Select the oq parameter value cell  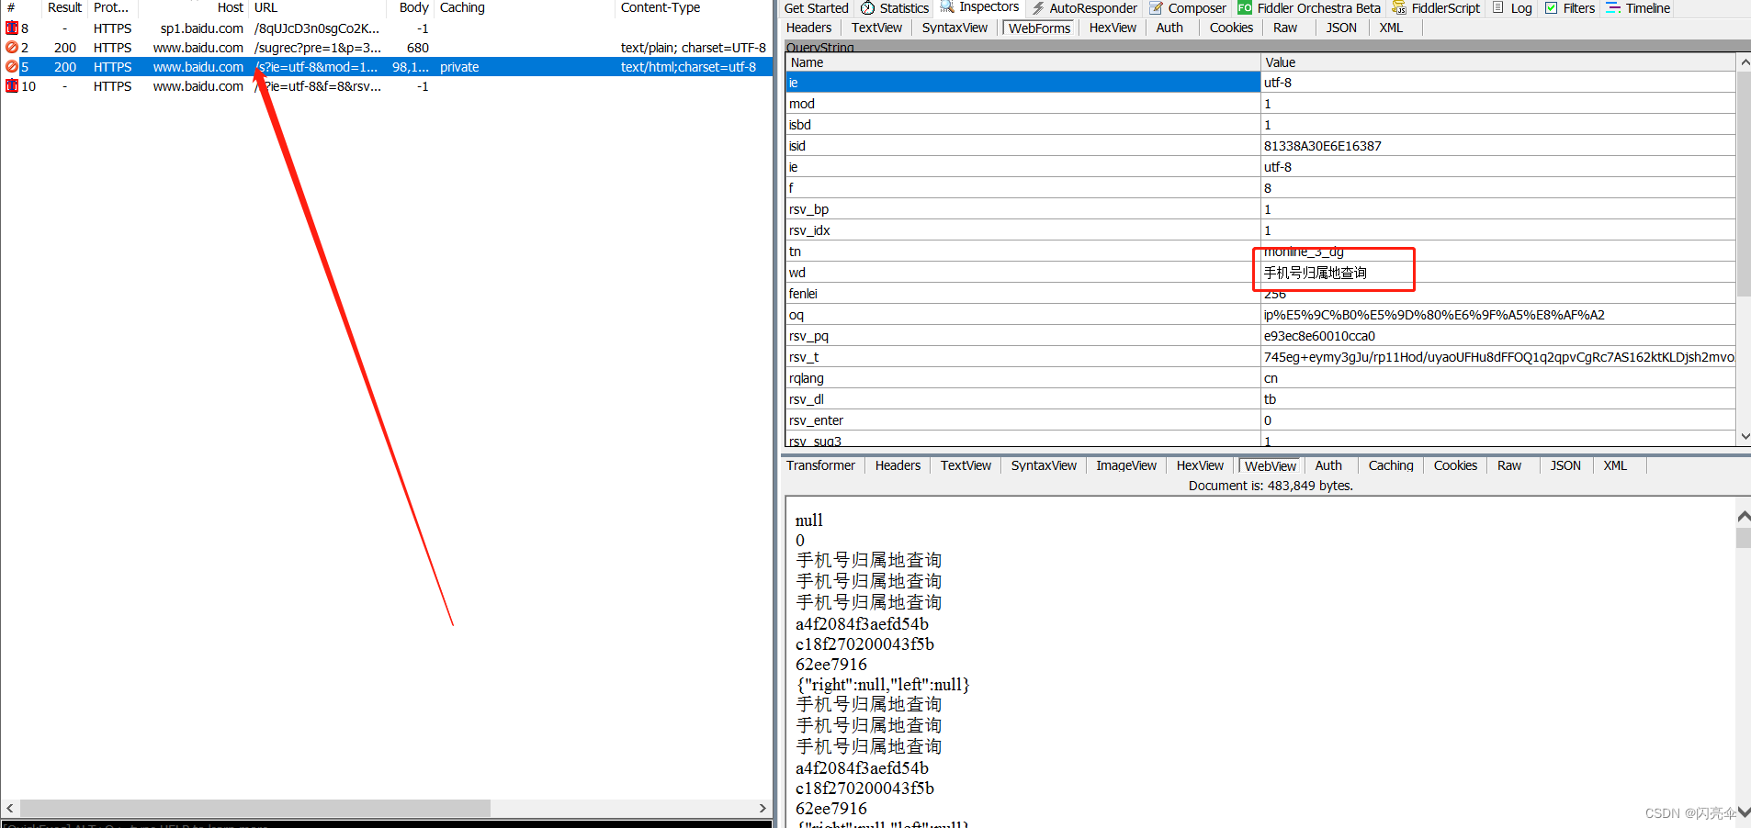pos(1497,315)
